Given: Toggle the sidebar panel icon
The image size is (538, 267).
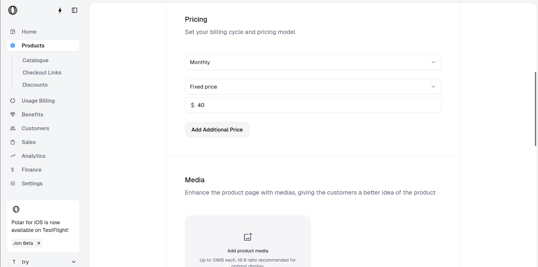Looking at the screenshot, I should 74,10.
